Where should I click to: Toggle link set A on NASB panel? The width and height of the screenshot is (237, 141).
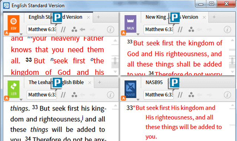click(x=123, y=98)
